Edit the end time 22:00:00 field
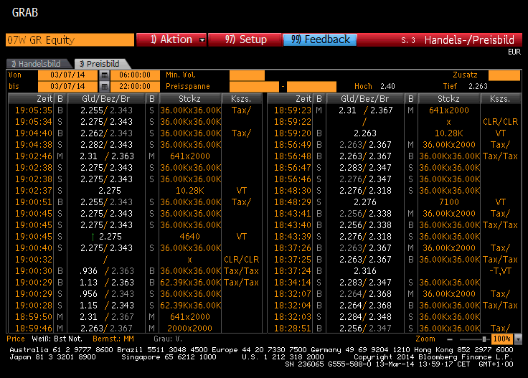The height and width of the screenshot is (378, 528). pos(135,87)
